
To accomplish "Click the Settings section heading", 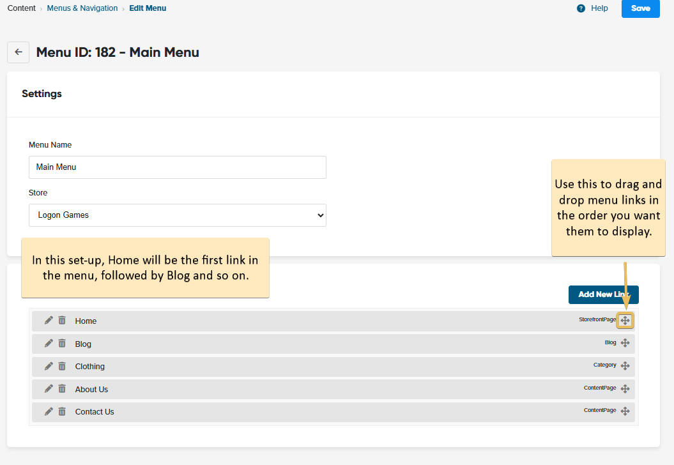I will click(42, 94).
